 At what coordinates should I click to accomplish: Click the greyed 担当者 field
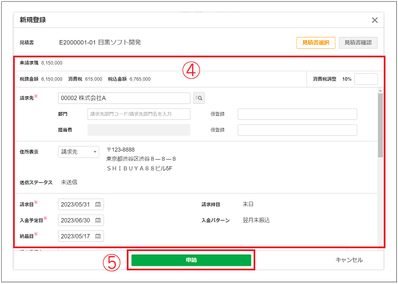(139, 130)
